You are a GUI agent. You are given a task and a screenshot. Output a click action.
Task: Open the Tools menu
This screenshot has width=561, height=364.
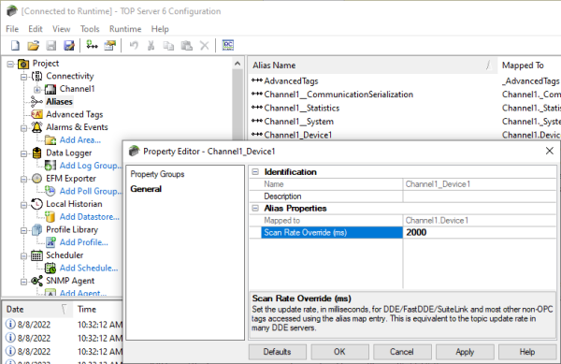(x=90, y=29)
